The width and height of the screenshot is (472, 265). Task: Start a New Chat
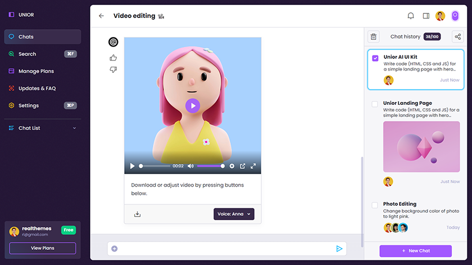click(x=415, y=250)
